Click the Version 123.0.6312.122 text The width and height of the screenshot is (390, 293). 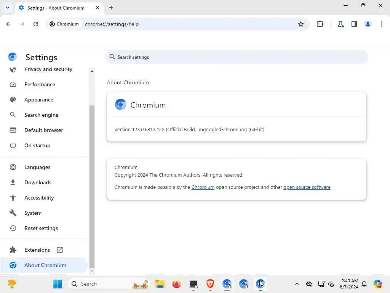[189, 130]
